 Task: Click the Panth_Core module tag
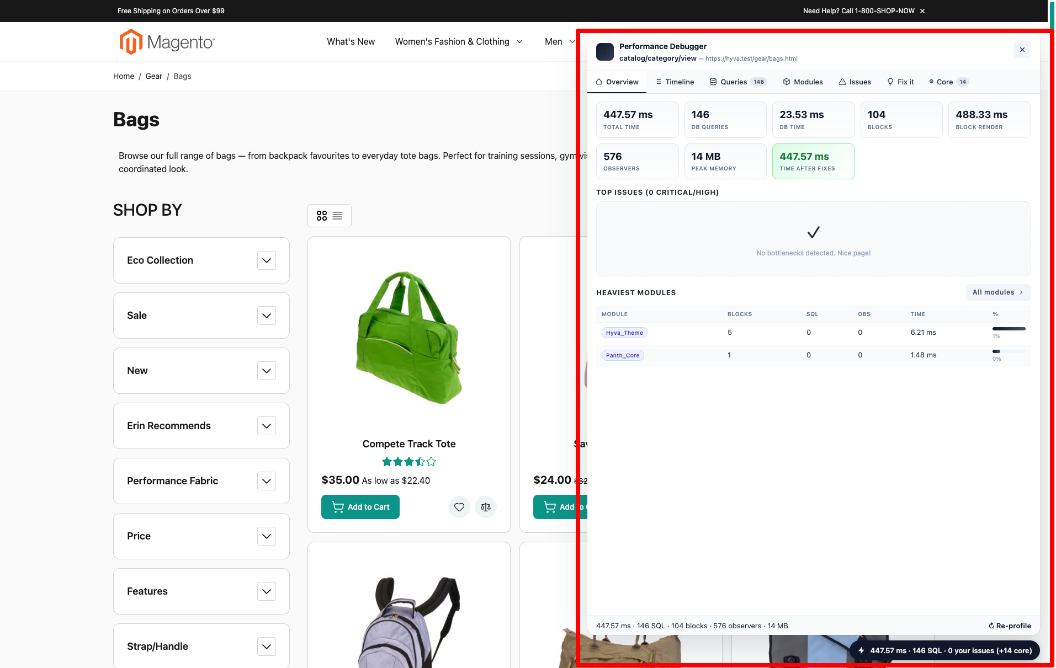[623, 355]
